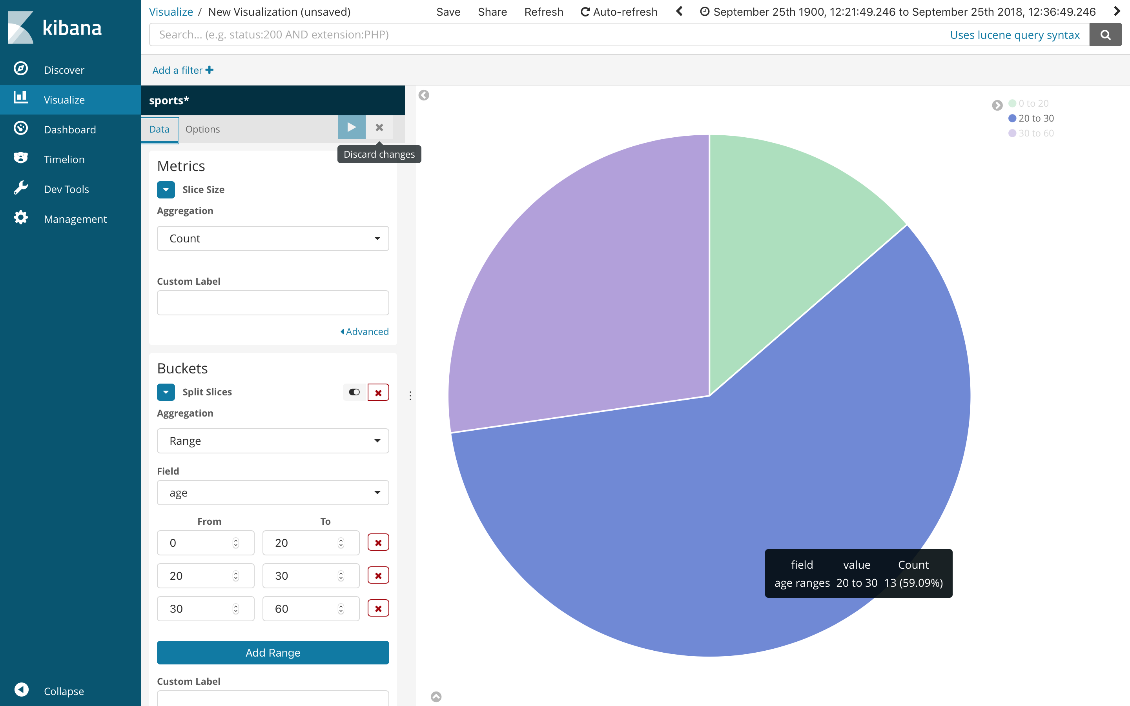Image resolution: width=1130 pixels, height=706 pixels.
Task: Open Dashboard from the sidebar icon
Action: [20, 128]
